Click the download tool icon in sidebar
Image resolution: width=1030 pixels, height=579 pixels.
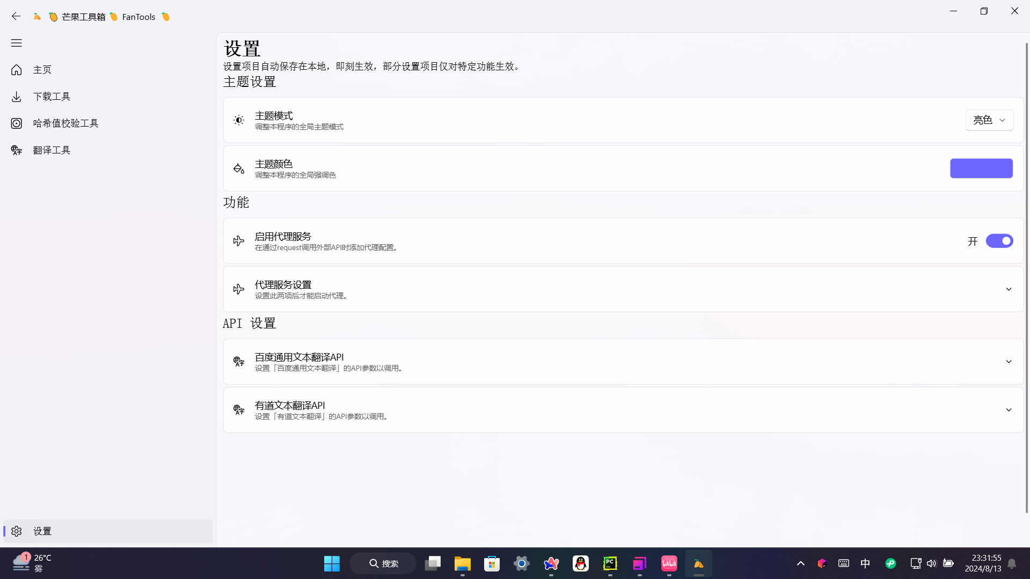coord(16,97)
